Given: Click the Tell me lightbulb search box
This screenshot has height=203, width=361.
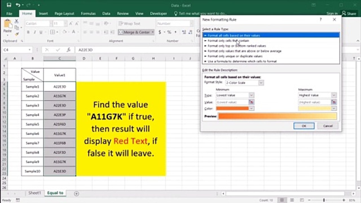Looking at the screenshot, I should point(201,13).
